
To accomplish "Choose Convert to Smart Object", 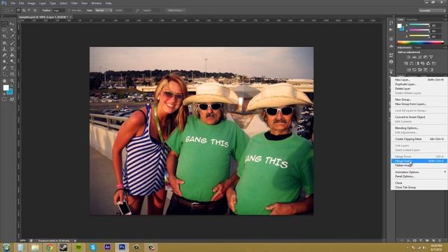I will point(419,117).
